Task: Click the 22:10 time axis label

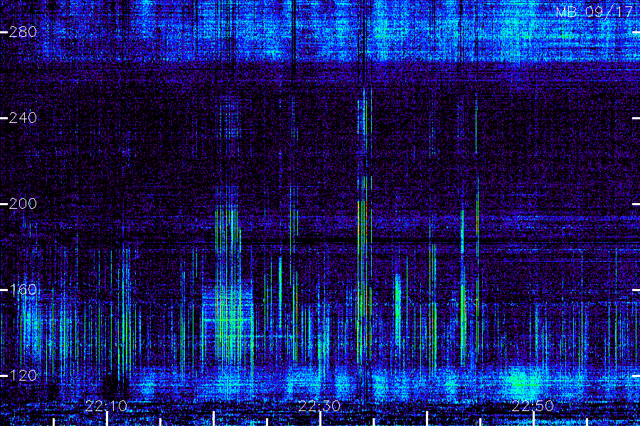Action: [x=106, y=406]
